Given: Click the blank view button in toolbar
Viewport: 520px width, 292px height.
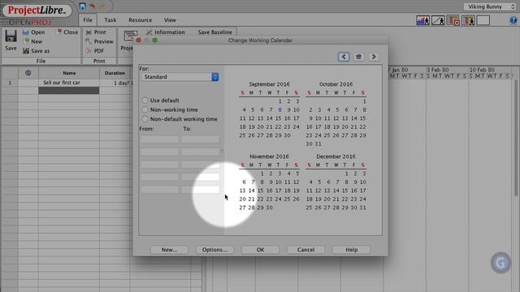Looking at the screenshot, I should (x=483, y=20).
